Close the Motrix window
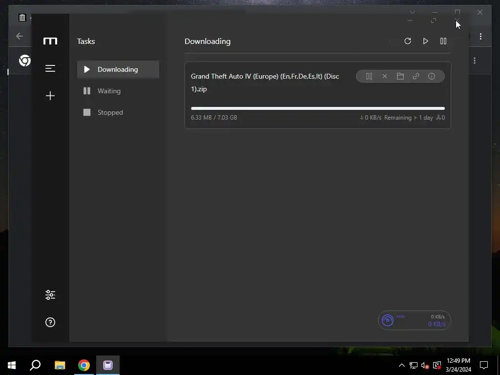The width and height of the screenshot is (500, 375). pos(457,21)
